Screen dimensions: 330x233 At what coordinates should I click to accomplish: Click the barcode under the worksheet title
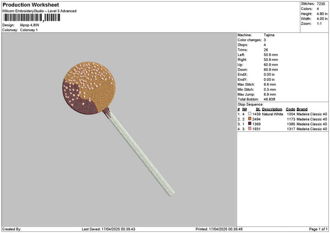coord(32,18)
